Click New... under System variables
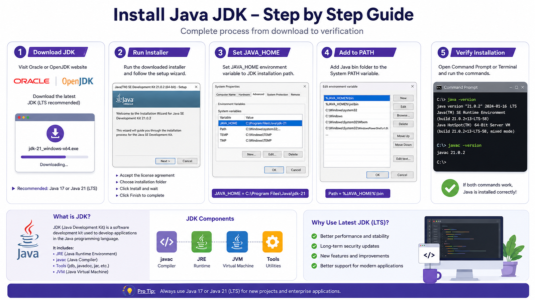The height and width of the screenshot is (300, 535). (251, 154)
